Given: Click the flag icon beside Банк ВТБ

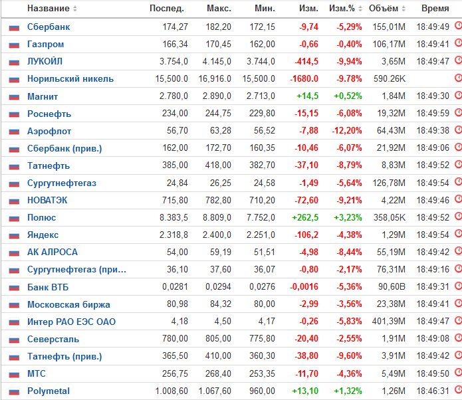Looking at the screenshot, I should click(x=14, y=288).
